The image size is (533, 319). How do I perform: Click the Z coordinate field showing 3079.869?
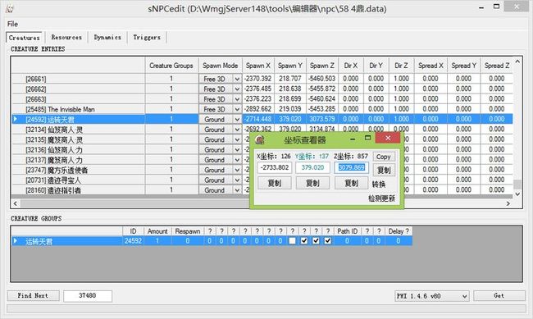tap(352, 167)
